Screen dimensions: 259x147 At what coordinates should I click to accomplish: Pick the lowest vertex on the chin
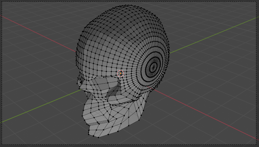[98, 137]
